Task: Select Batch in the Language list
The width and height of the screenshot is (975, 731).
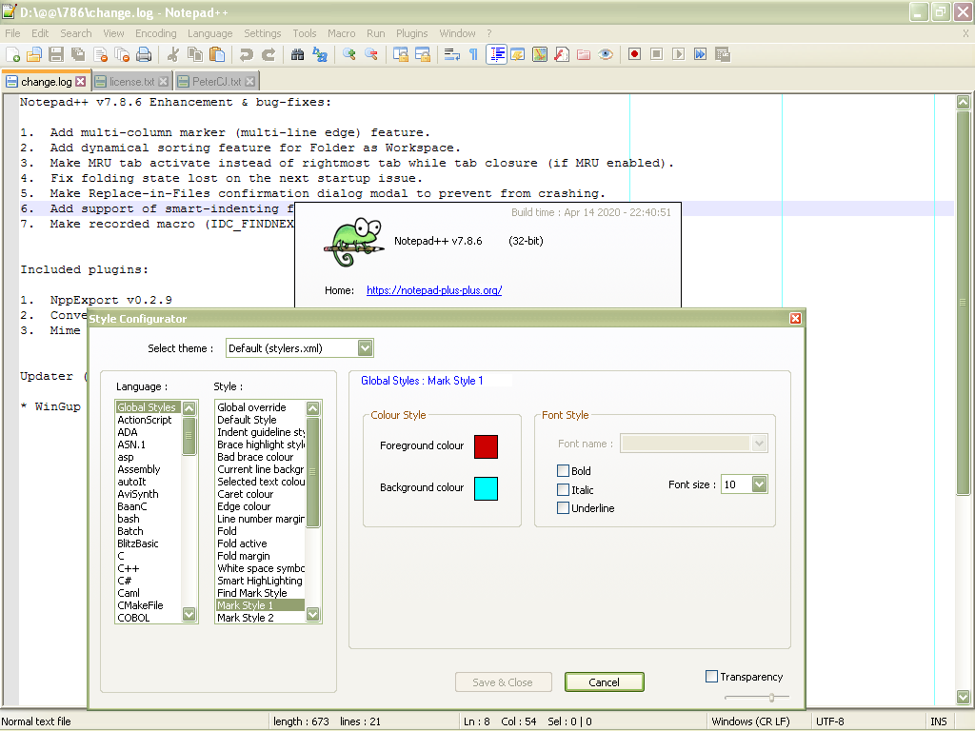Action: 148,531
